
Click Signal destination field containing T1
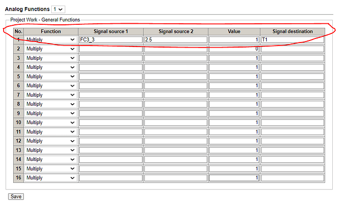click(292, 39)
